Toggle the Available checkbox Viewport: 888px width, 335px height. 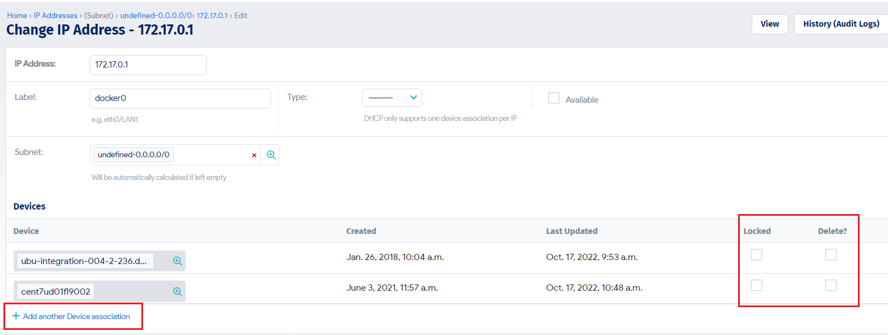[554, 98]
